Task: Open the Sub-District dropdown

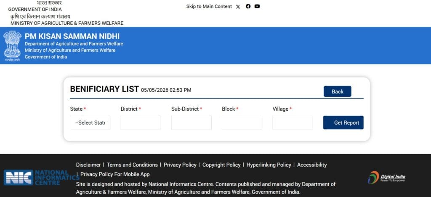Action: [192, 122]
